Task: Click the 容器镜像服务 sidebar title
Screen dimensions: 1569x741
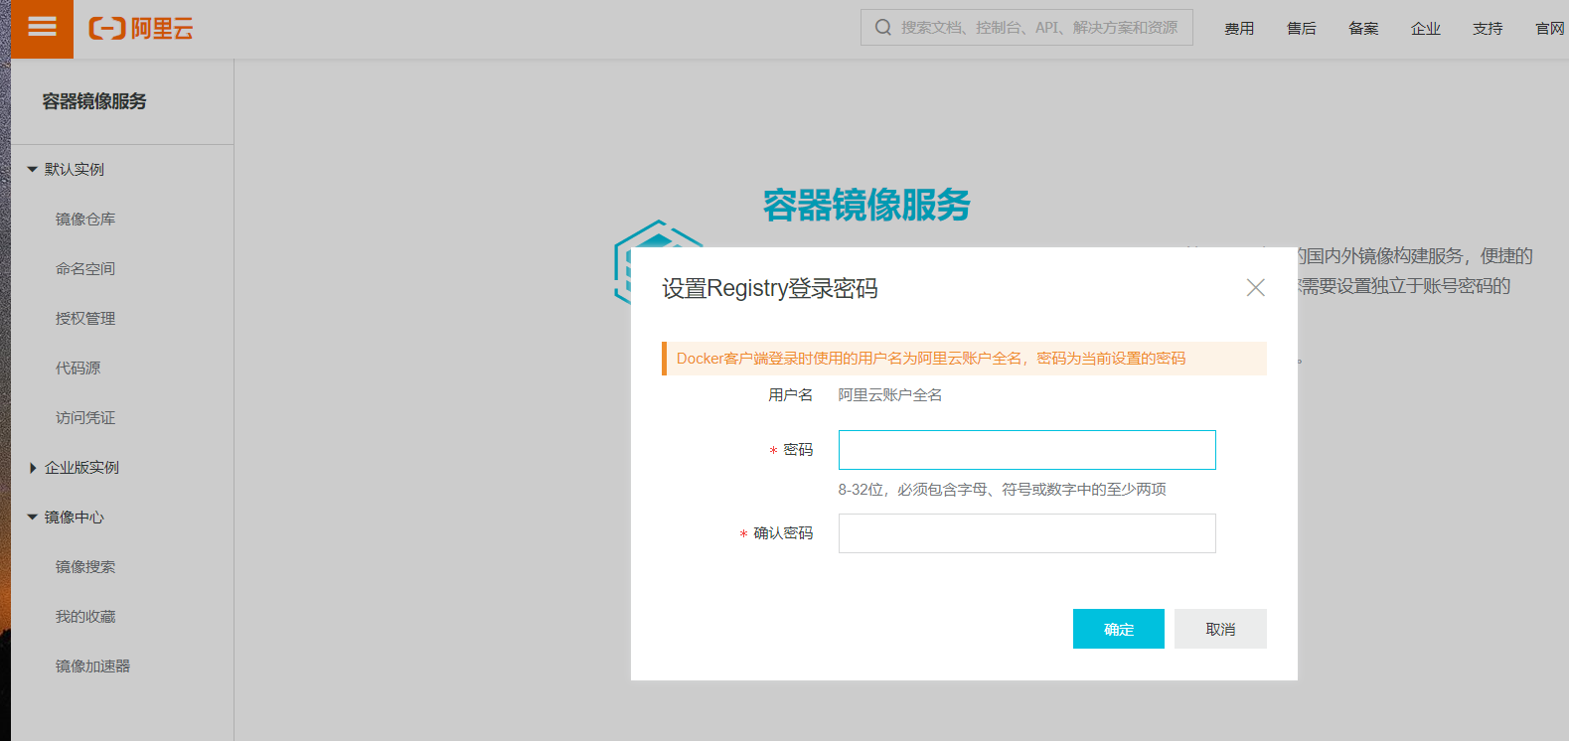Action: [94, 101]
